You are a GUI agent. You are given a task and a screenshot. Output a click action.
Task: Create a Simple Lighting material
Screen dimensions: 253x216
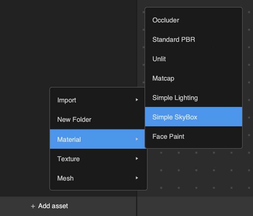point(175,98)
